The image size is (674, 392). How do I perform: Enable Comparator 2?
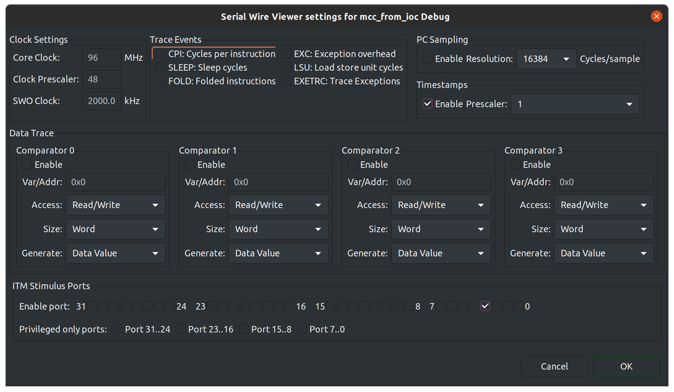point(352,165)
